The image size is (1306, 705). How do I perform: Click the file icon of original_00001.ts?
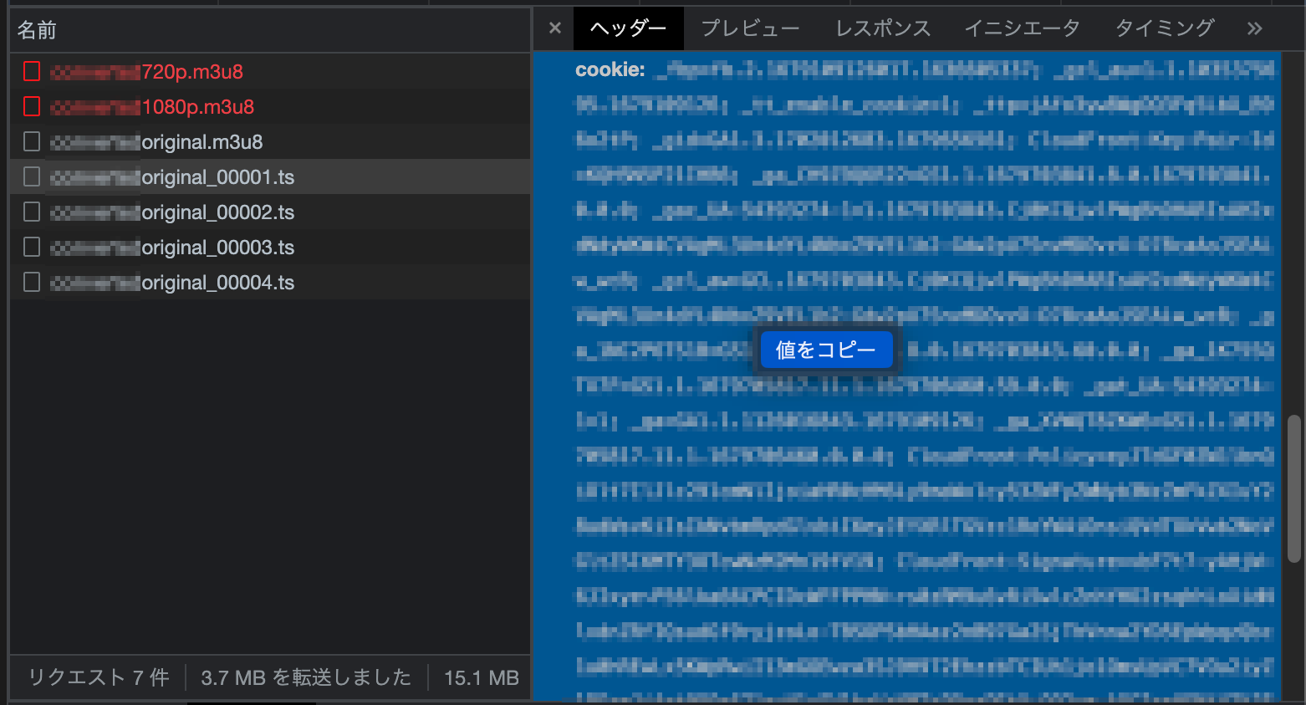click(x=32, y=177)
